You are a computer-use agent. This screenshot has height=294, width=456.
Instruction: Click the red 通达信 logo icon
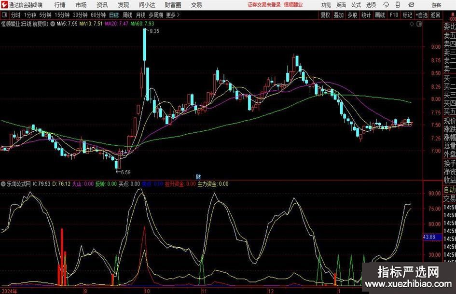4,5
